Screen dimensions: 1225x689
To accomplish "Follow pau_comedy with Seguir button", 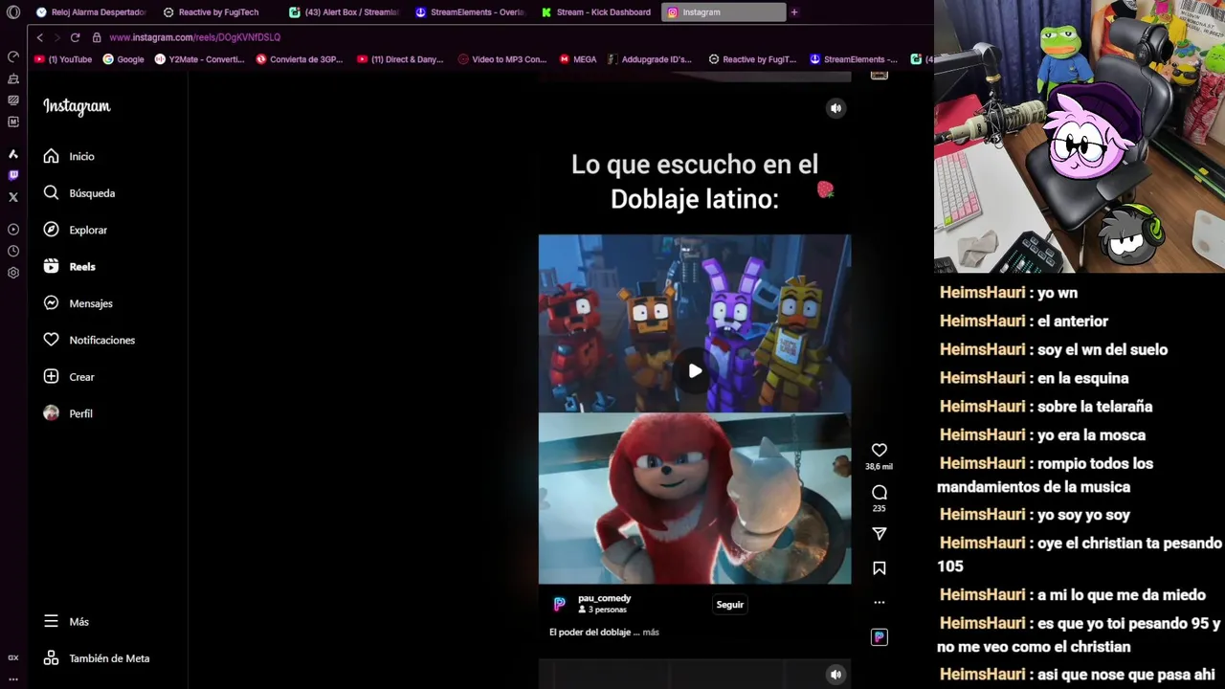I will [x=729, y=605].
